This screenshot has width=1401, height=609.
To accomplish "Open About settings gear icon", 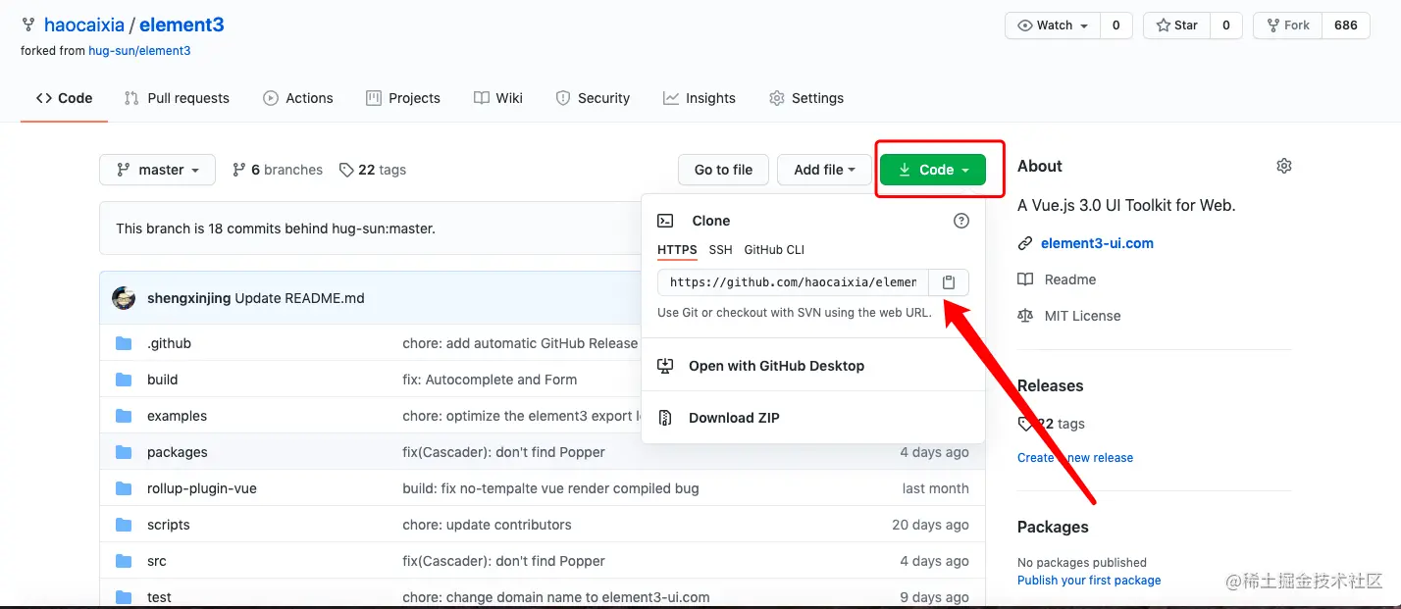I will tap(1283, 166).
